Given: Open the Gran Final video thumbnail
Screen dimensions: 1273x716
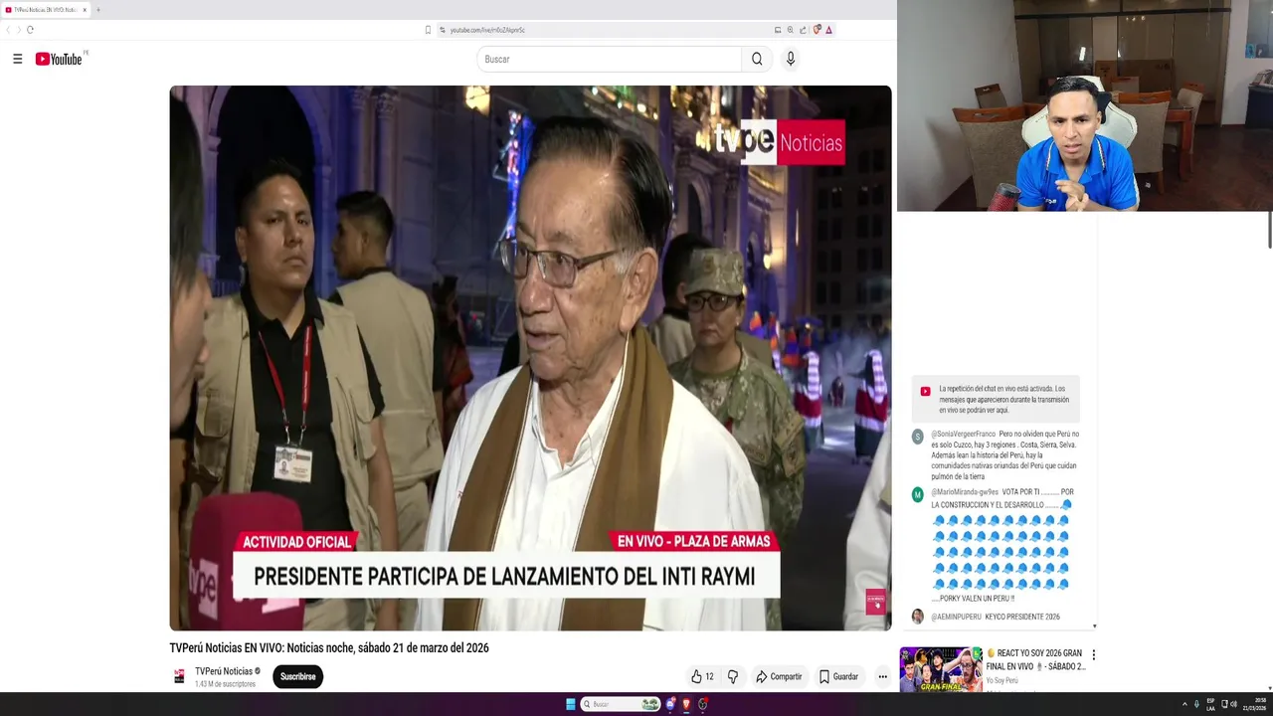Looking at the screenshot, I should (941, 669).
